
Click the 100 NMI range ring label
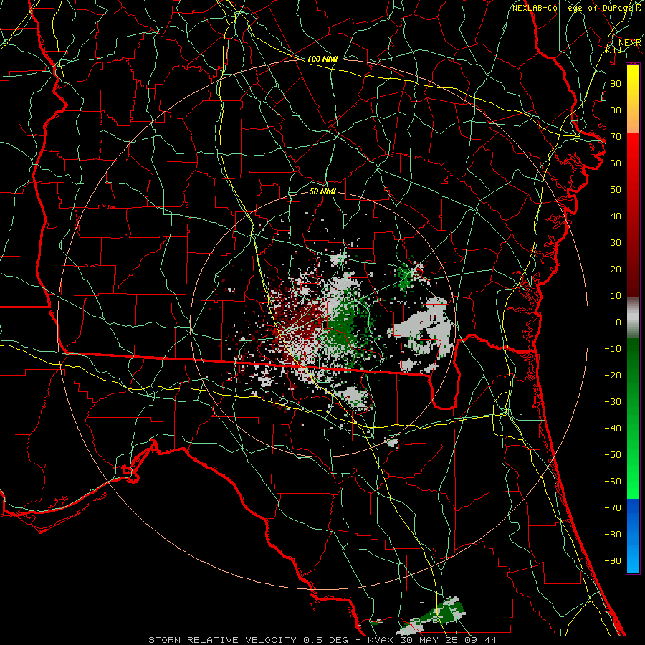click(322, 59)
